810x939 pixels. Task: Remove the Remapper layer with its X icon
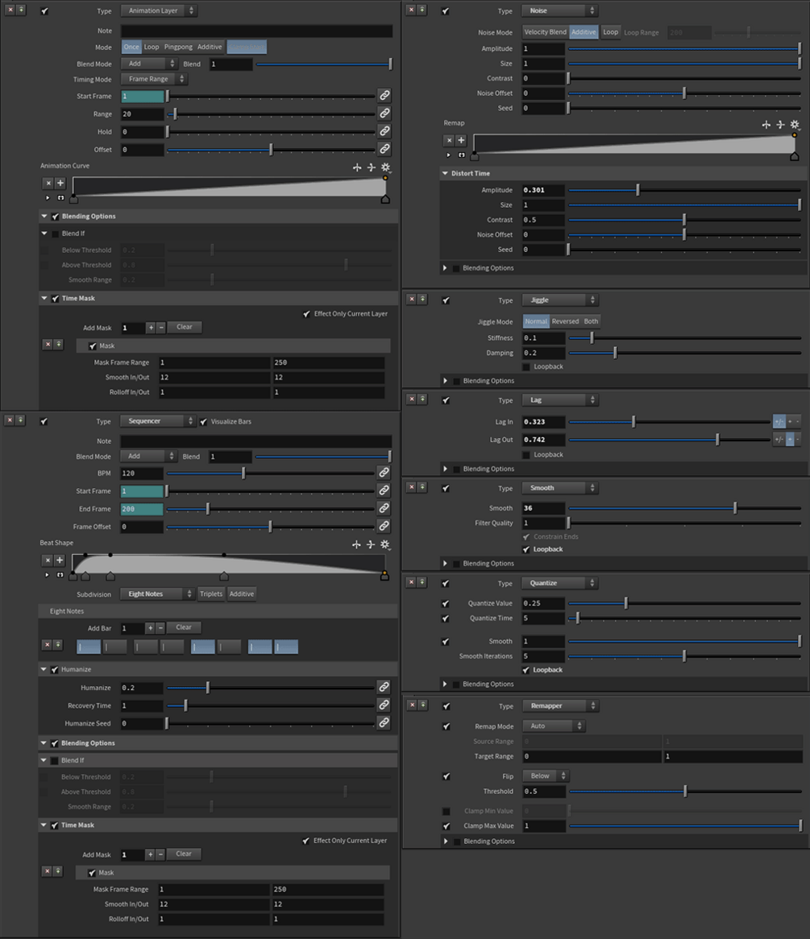(x=412, y=705)
